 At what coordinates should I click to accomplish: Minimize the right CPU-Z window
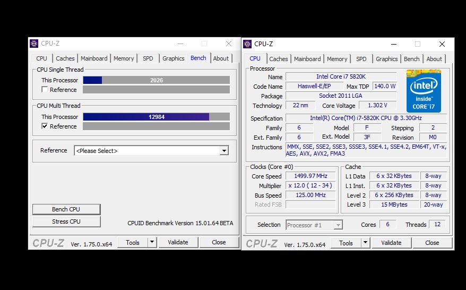coord(394,44)
